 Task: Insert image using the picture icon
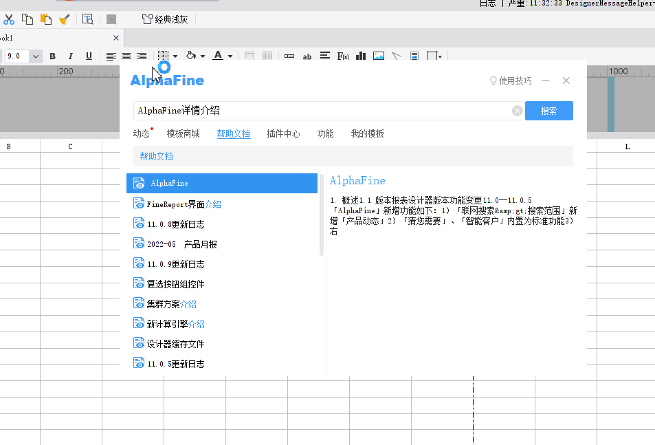point(379,56)
